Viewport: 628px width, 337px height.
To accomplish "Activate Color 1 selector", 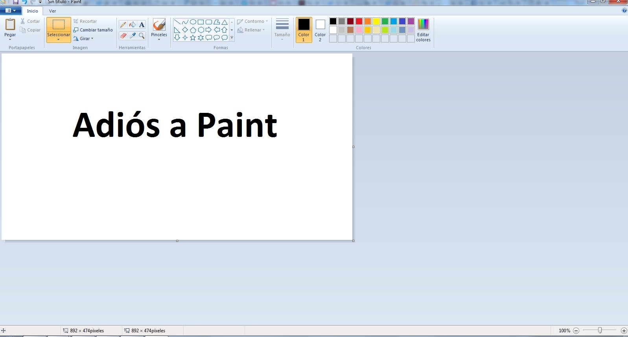I will click(304, 30).
